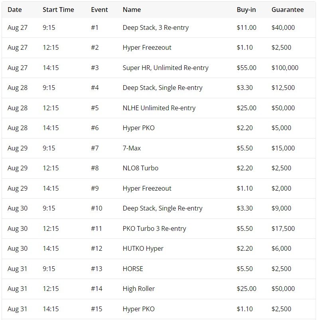Screen dimensions: 318x320
Task: Click the Guarantee column header
Action: pos(288,10)
